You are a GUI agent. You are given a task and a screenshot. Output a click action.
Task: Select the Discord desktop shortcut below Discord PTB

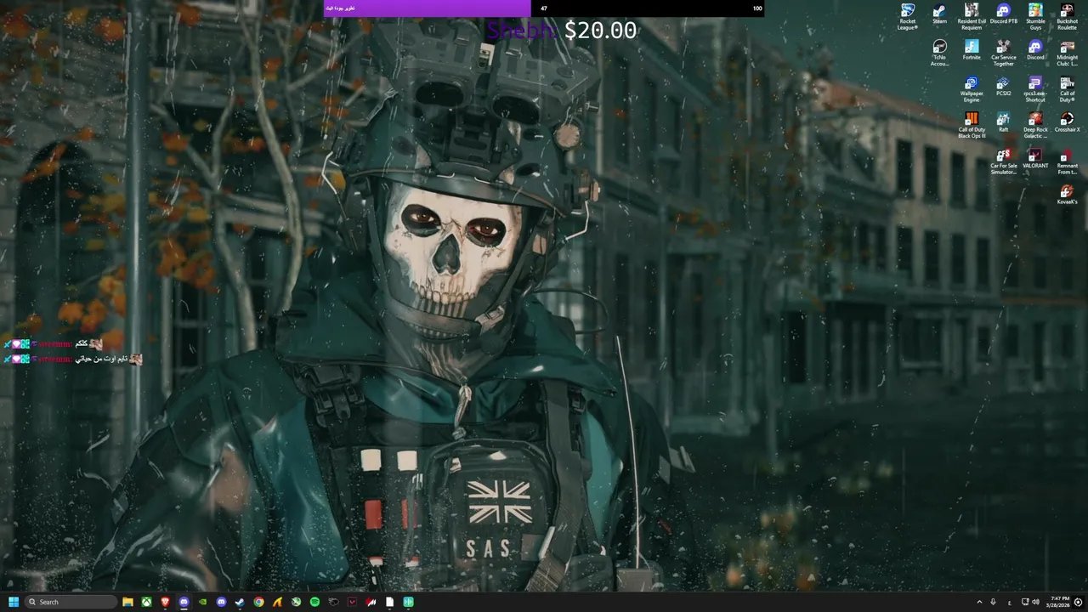[1035, 49]
